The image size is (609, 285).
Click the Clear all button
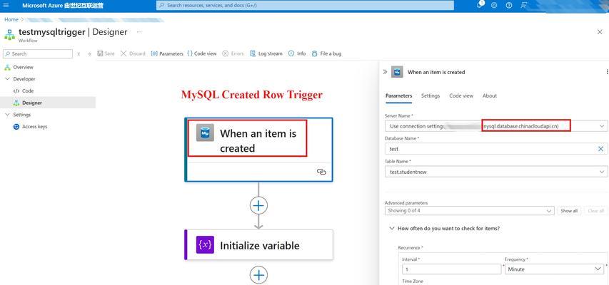[x=595, y=211]
